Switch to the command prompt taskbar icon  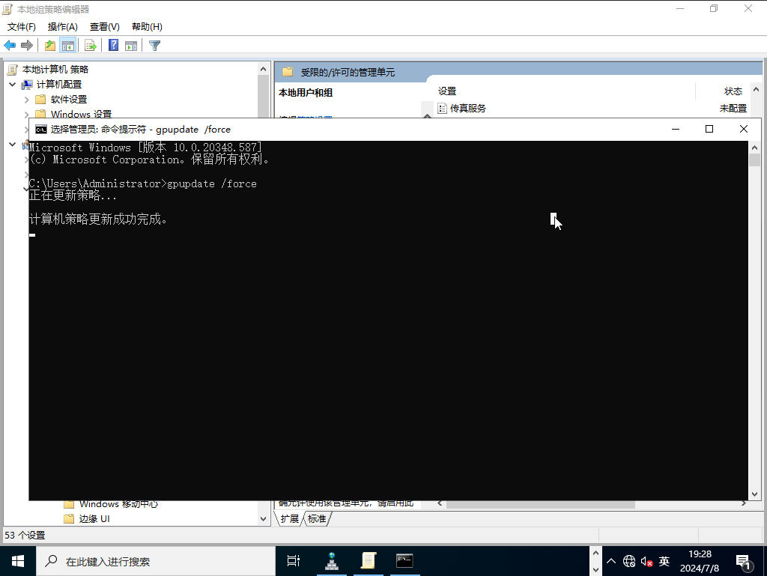point(404,561)
